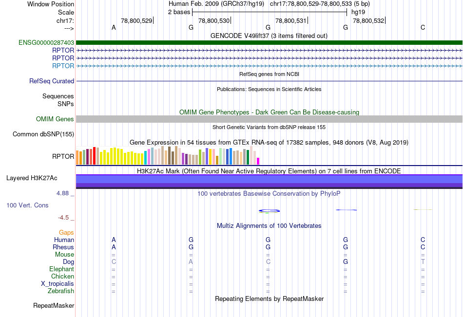Open 'Short Genetic Variants from dbSNP' title
463x317 pixels.
click(x=269, y=127)
